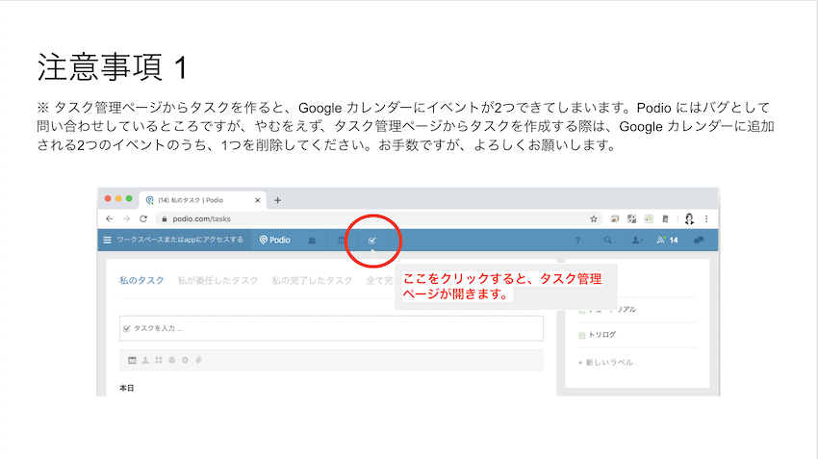
Task: Click the Podio tasks checkmark icon
Action: pos(372,241)
